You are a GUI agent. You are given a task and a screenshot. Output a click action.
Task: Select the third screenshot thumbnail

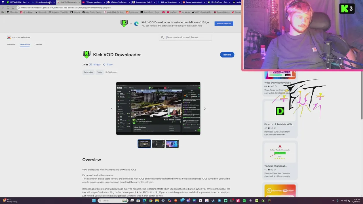[172, 144]
